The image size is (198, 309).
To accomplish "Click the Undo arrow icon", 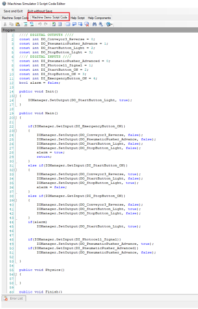I will click(x=40, y=24).
